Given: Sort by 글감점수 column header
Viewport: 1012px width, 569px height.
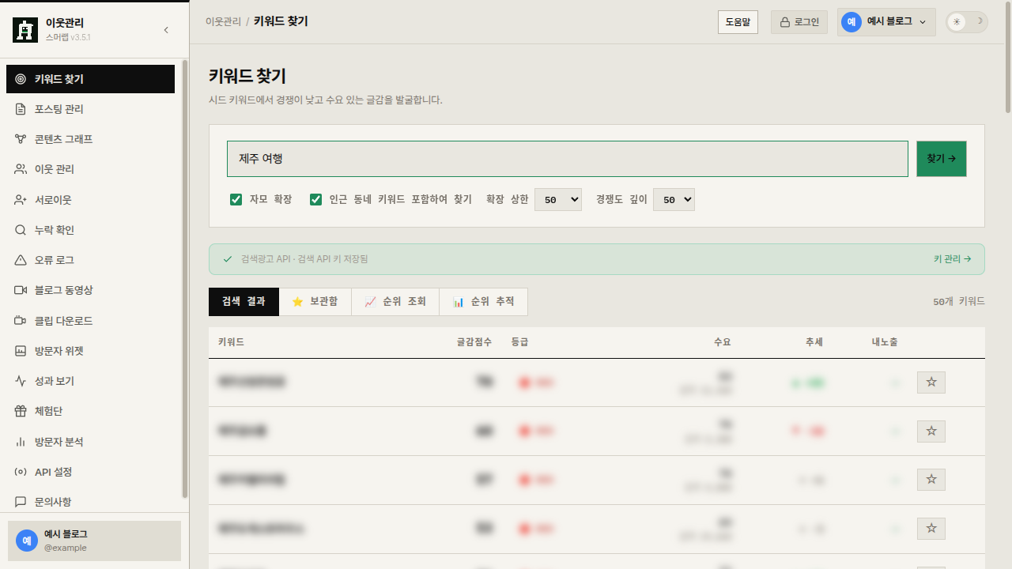Looking at the screenshot, I should pos(474,342).
